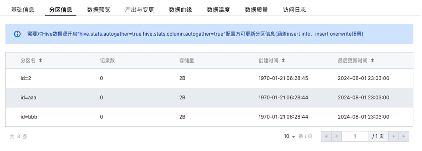The width and height of the screenshot is (422, 151).
Task: Click the blue info icon in banner
Action: point(17,34)
